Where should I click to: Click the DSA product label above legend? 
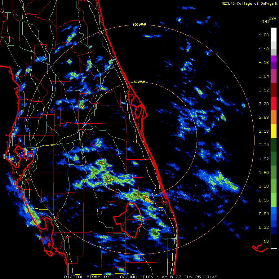click(272, 18)
